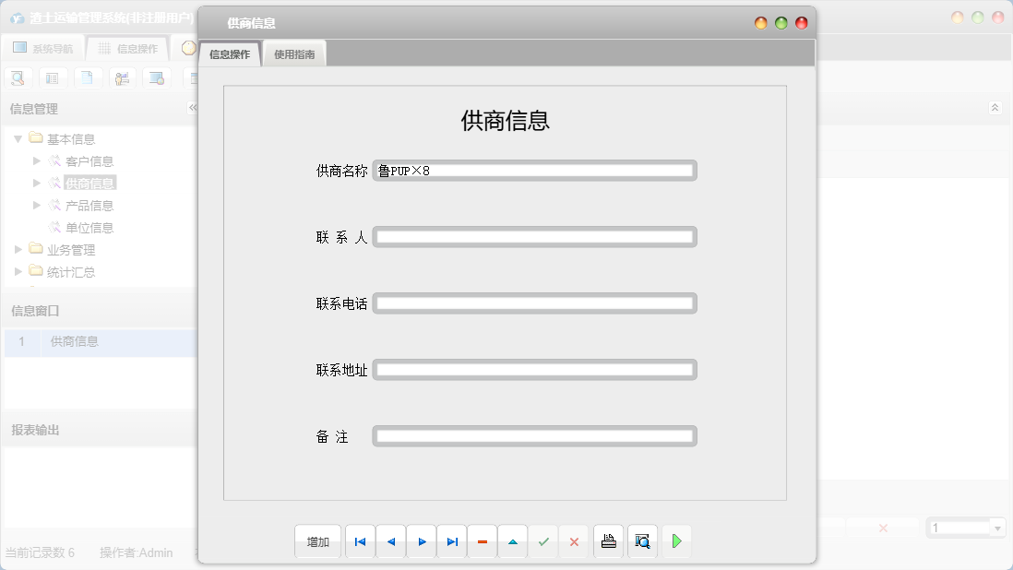Go to the next record

(422, 541)
